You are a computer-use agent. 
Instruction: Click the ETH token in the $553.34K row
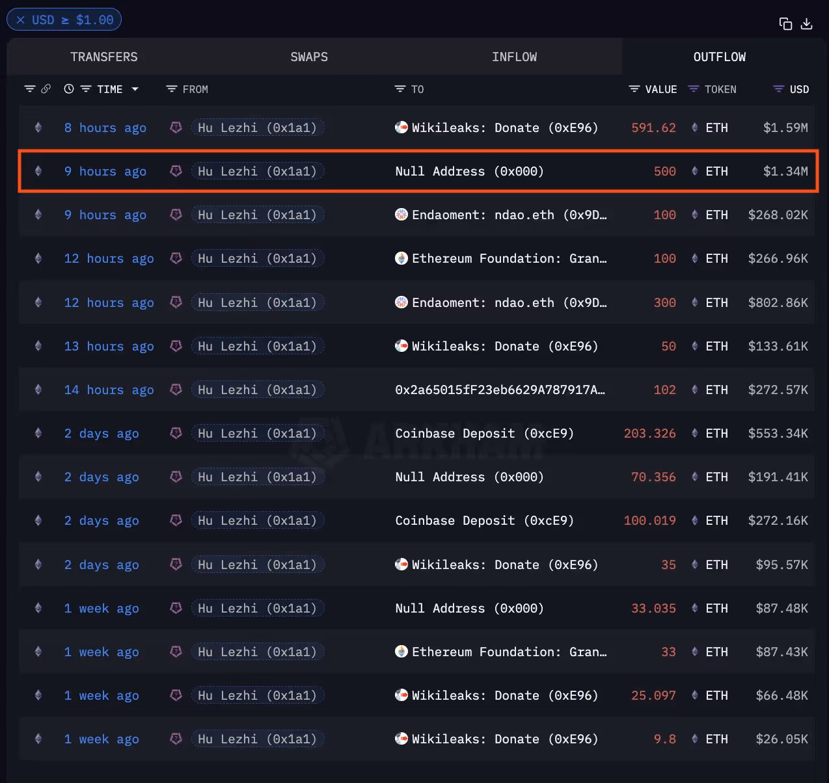click(709, 434)
